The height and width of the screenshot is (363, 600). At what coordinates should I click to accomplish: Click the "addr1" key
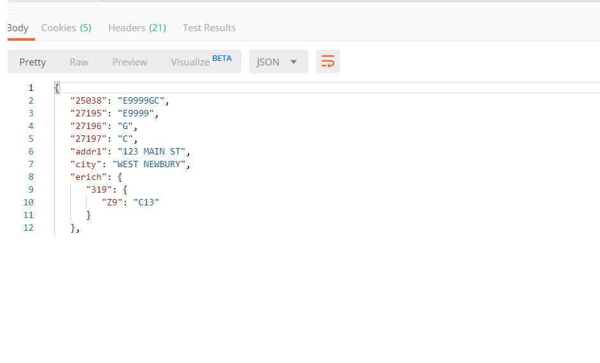[x=89, y=151]
